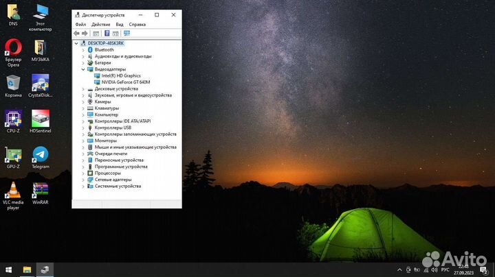Open the WinRAR desktop icon
Image resolution: width=495 pixels, height=277 pixels.
(40, 191)
